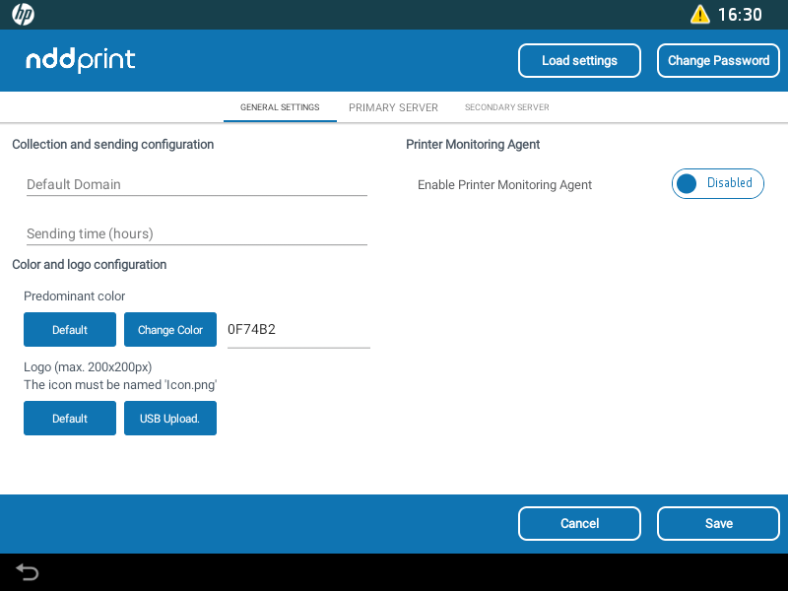Image resolution: width=788 pixels, height=591 pixels.
Task: Select the General Settings tab
Action: pos(280,106)
